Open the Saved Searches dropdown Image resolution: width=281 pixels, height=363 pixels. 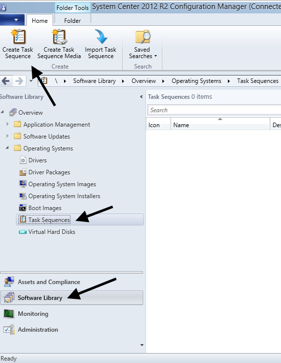(x=142, y=44)
